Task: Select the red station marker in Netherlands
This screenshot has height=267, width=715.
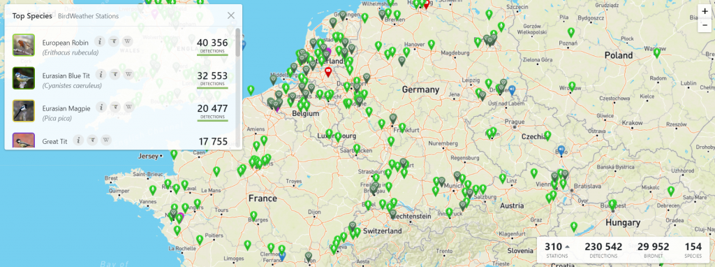Action: [328, 72]
